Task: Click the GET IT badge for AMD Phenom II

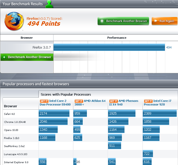Action: click(x=114, y=101)
